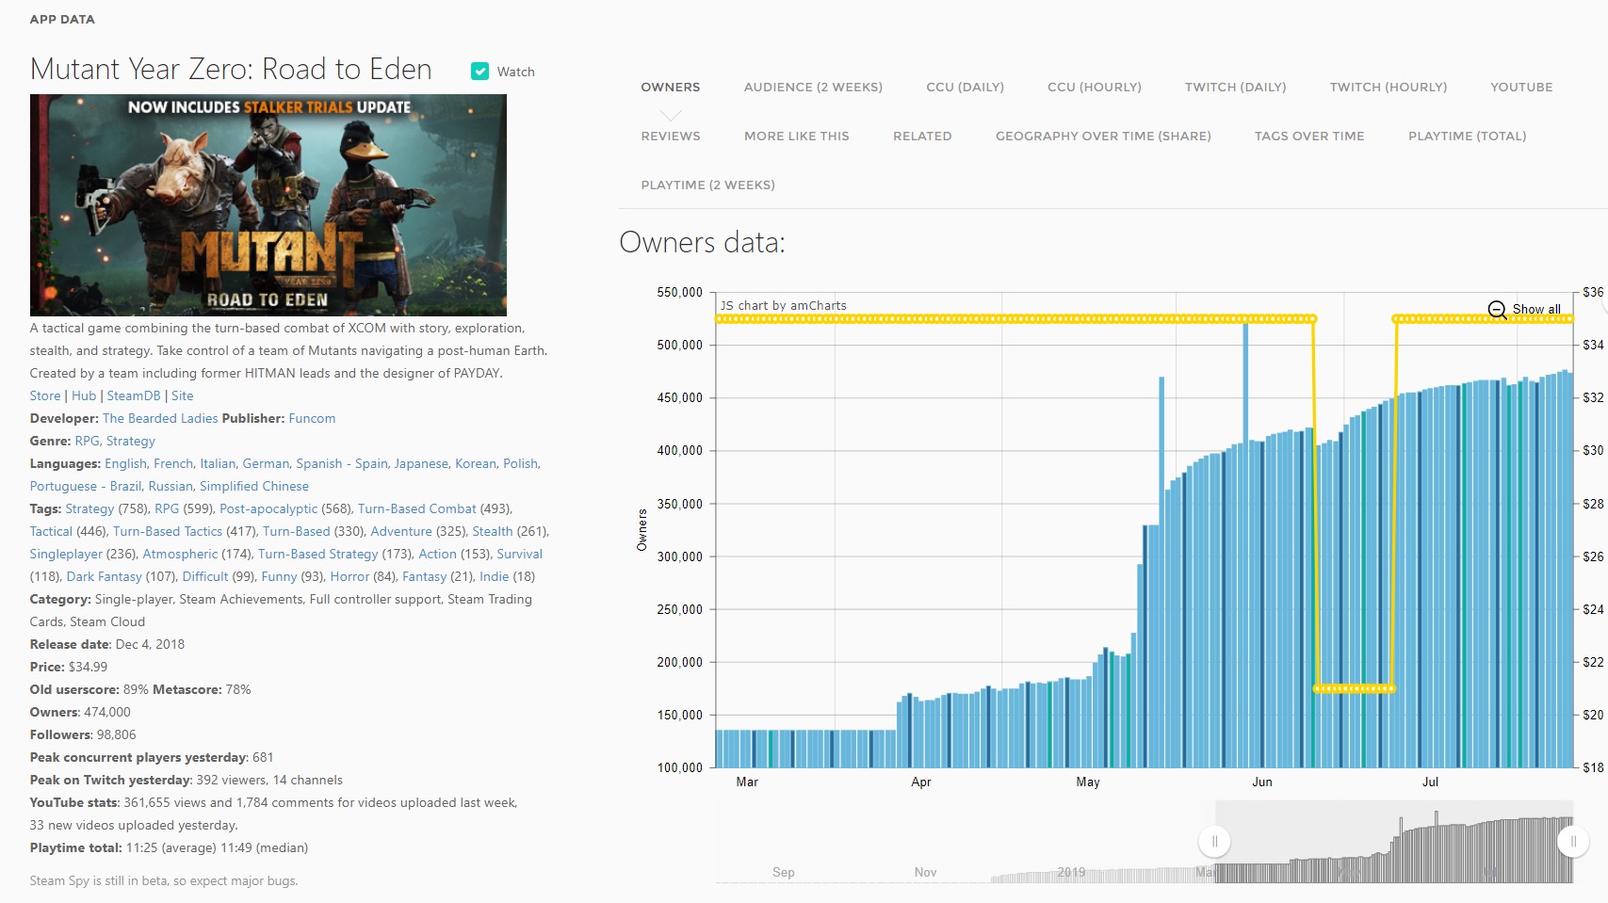Viewport: 1608px width, 903px height.
Task: Open the Survival tag
Action: point(520,554)
